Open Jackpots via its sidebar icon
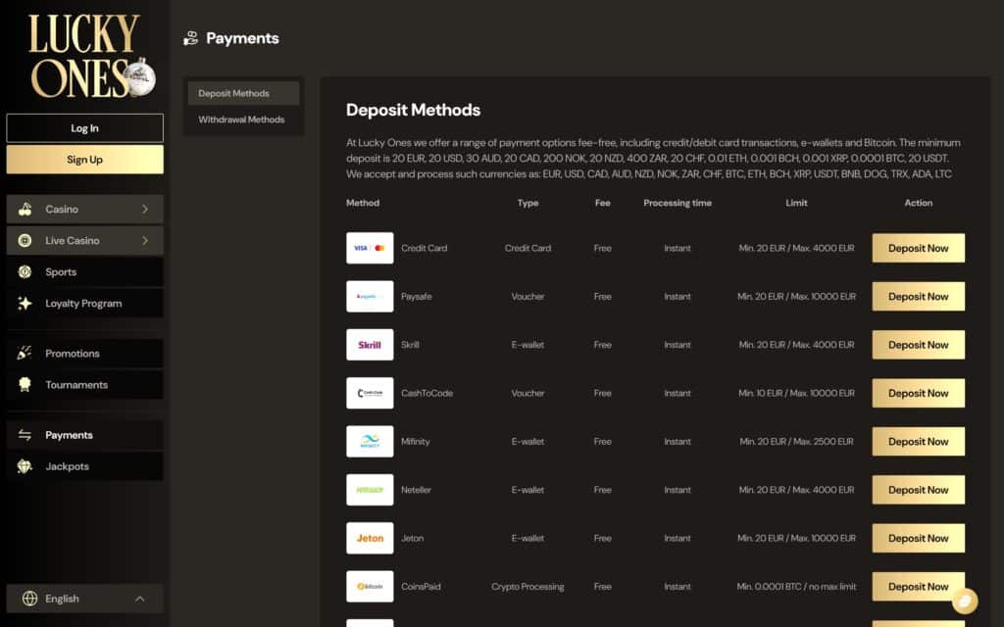1004x627 pixels. (25, 465)
